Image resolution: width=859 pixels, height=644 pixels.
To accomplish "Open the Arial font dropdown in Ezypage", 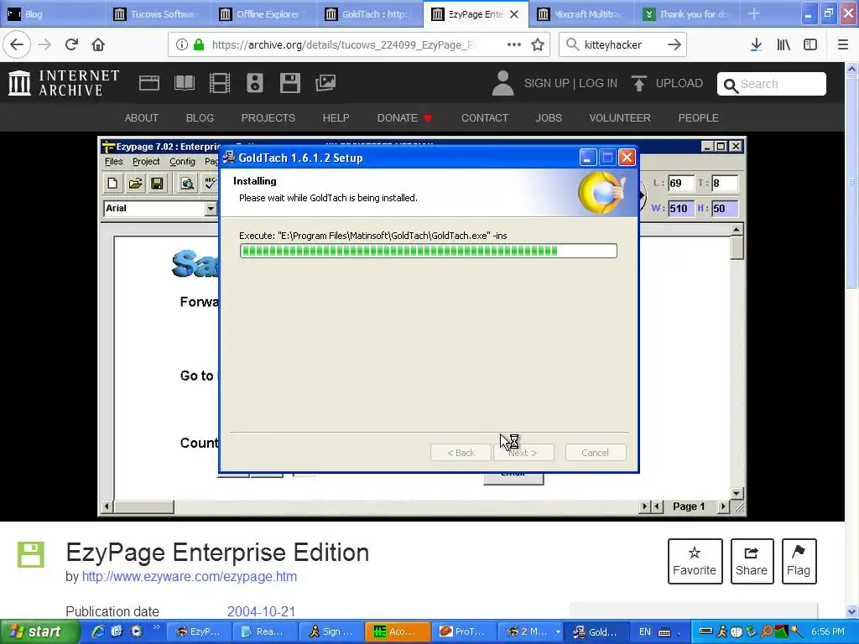I will 211,209.
